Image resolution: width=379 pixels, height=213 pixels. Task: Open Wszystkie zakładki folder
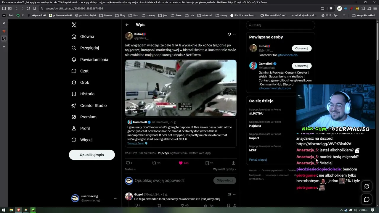click(364, 15)
